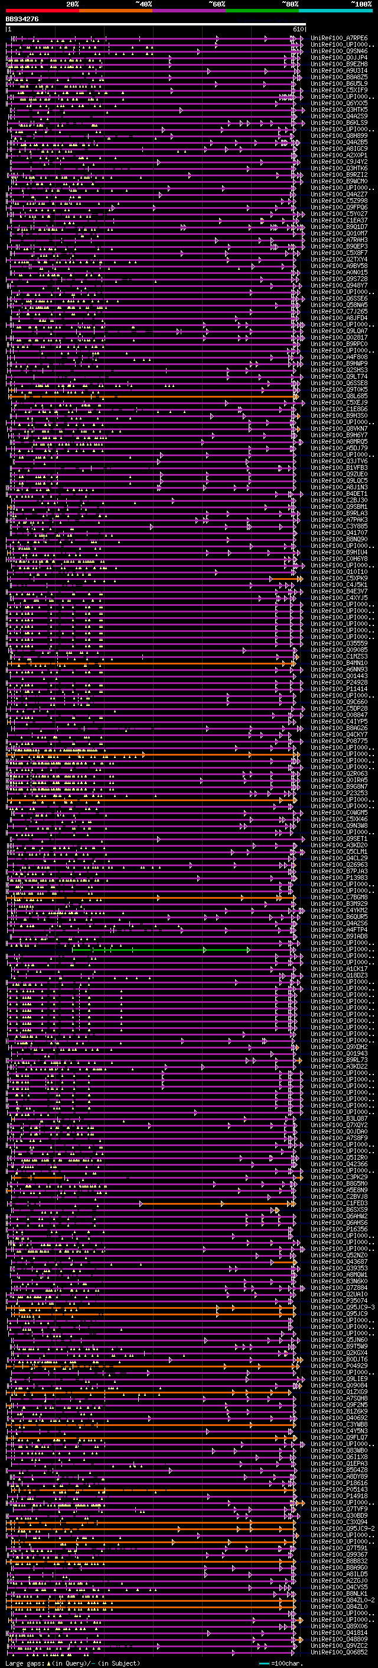Click the white query sequence bar

tap(156, 24)
